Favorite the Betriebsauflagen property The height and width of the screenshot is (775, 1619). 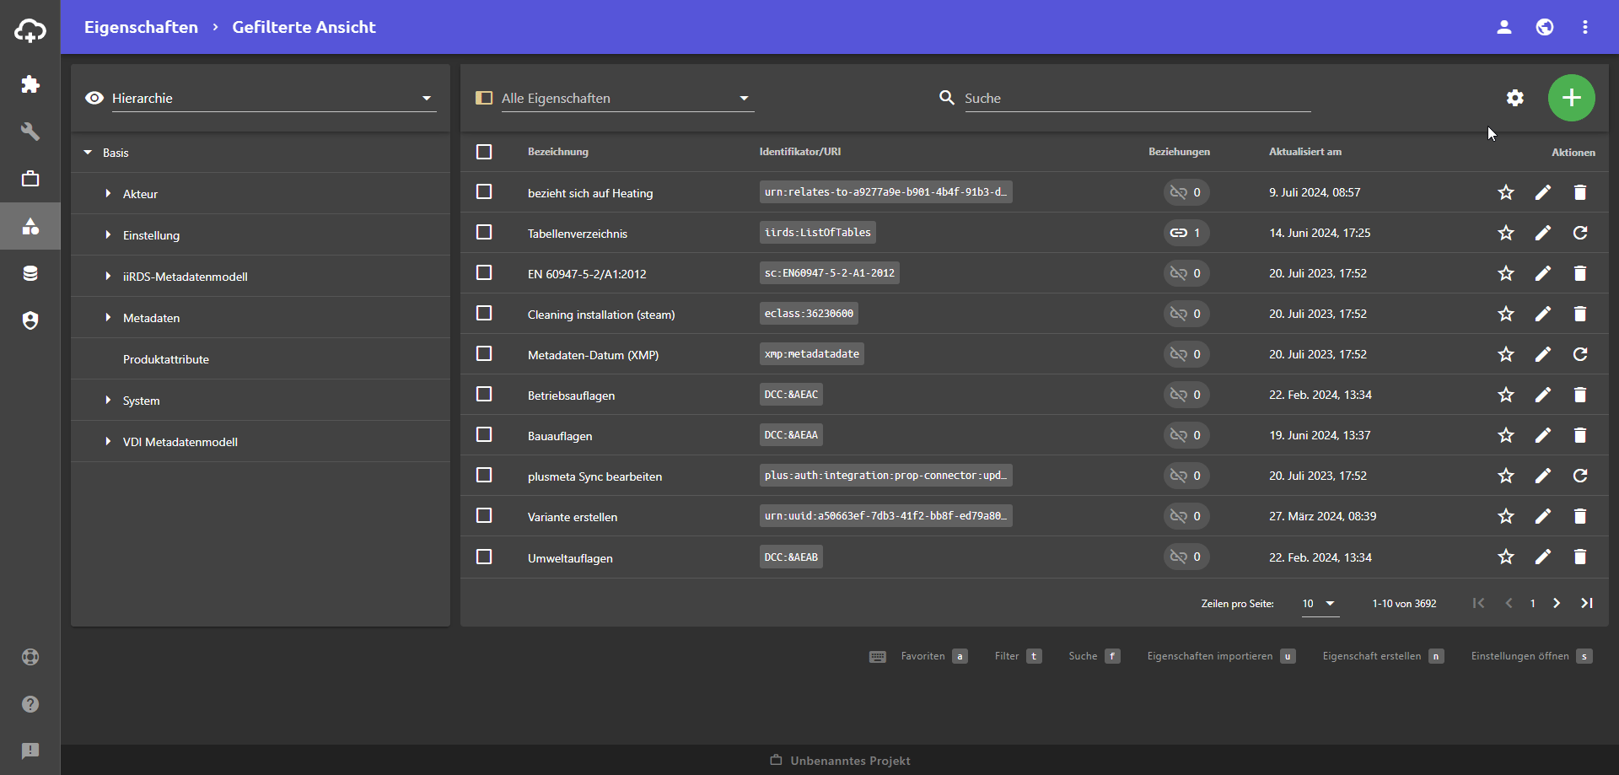click(x=1506, y=395)
